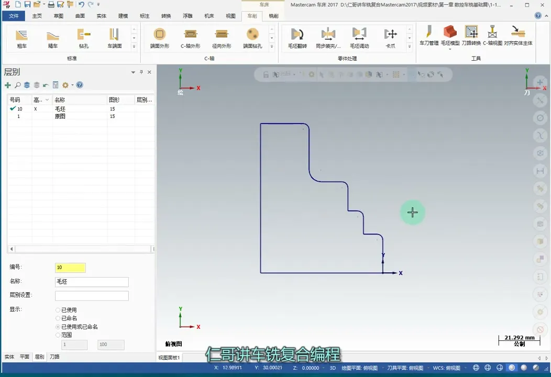The height and width of the screenshot is (377, 551).
Task: Launch the 车刀管理 lathe tool manager
Action: (x=429, y=35)
